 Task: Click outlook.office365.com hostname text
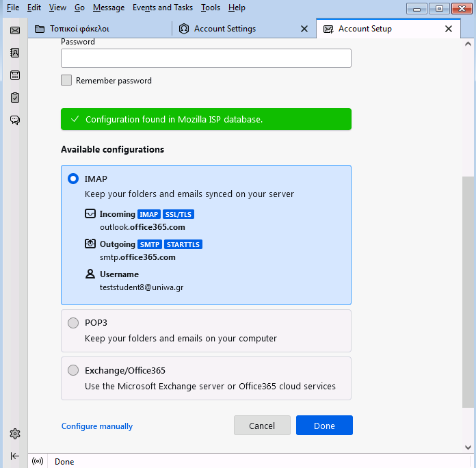point(142,227)
